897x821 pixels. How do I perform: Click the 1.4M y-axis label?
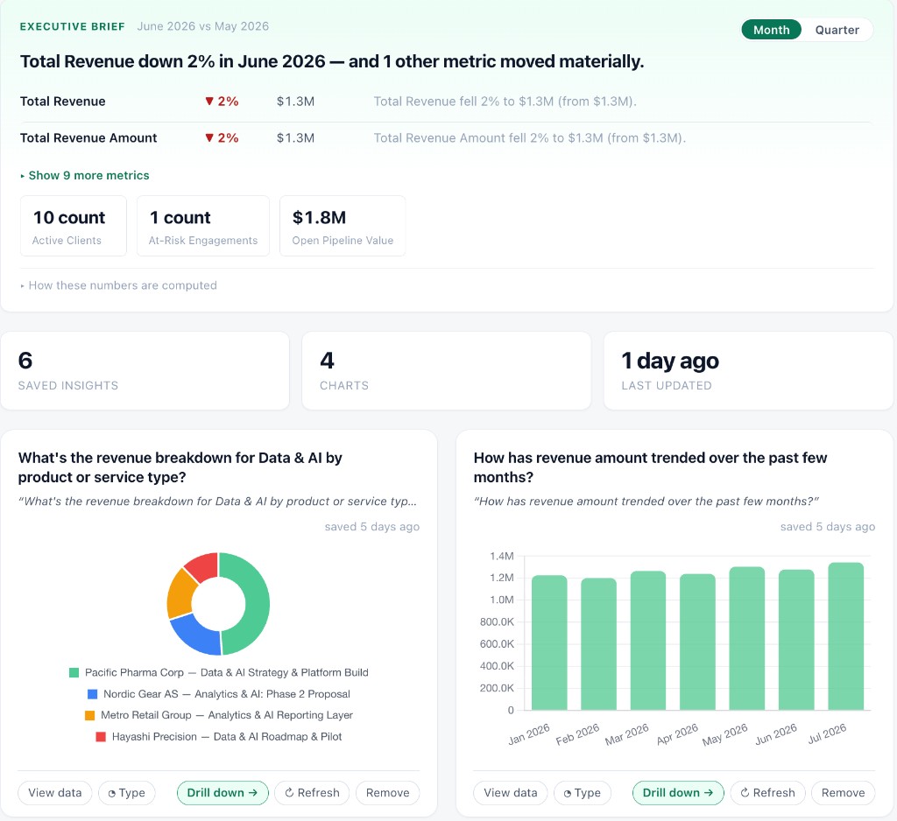click(502, 556)
